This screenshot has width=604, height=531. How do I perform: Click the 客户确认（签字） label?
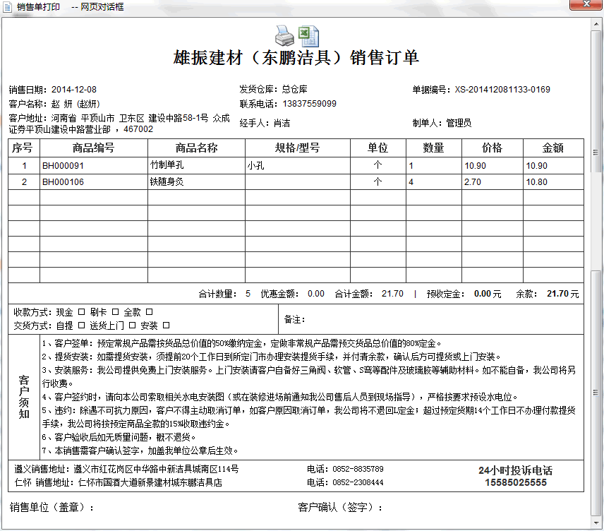340,507
